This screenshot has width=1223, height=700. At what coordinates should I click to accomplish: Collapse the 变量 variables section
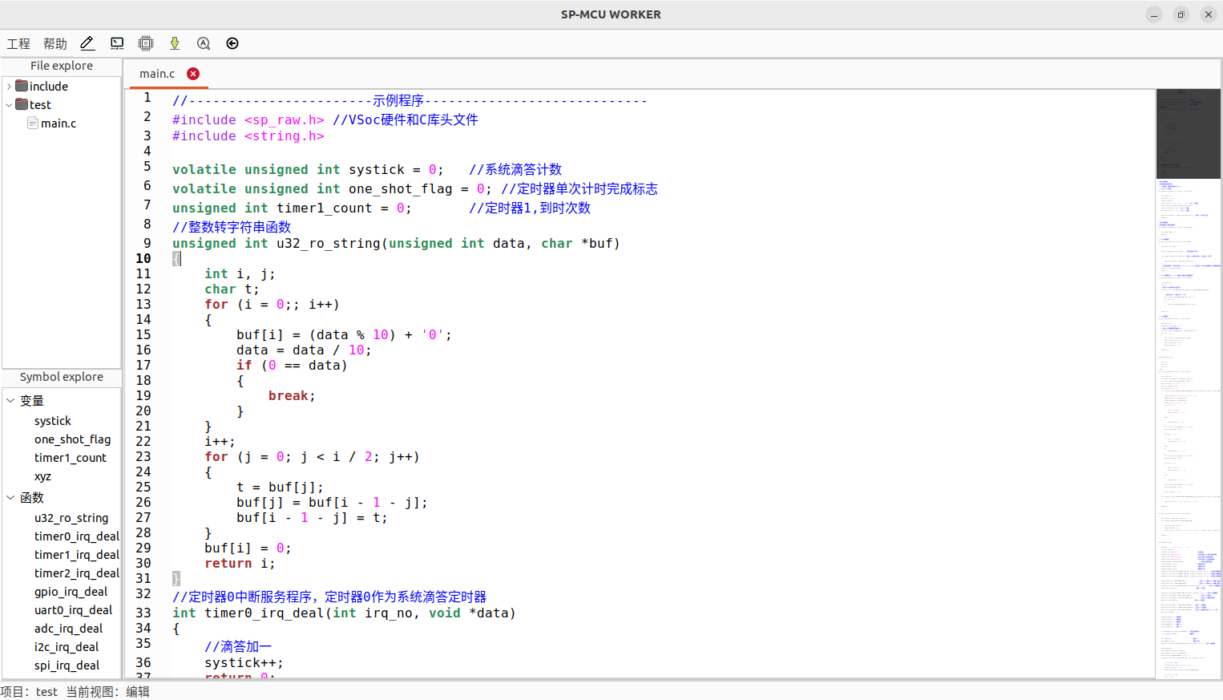pyautogui.click(x=10, y=400)
